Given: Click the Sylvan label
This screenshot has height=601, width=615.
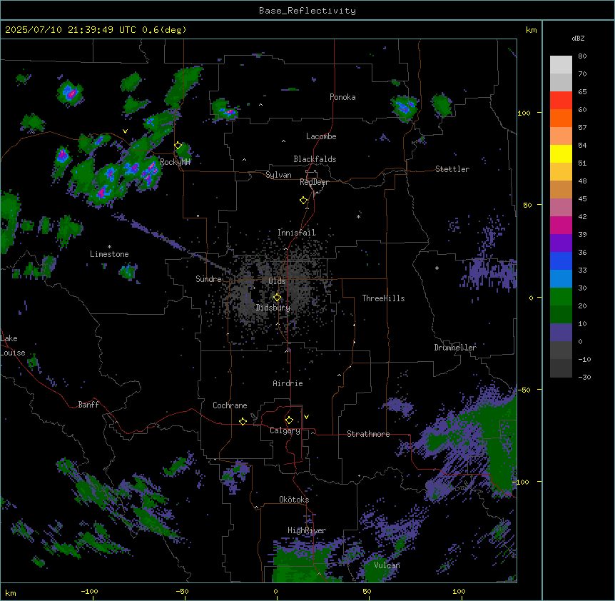Looking at the screenshot, I should point(278,175).
